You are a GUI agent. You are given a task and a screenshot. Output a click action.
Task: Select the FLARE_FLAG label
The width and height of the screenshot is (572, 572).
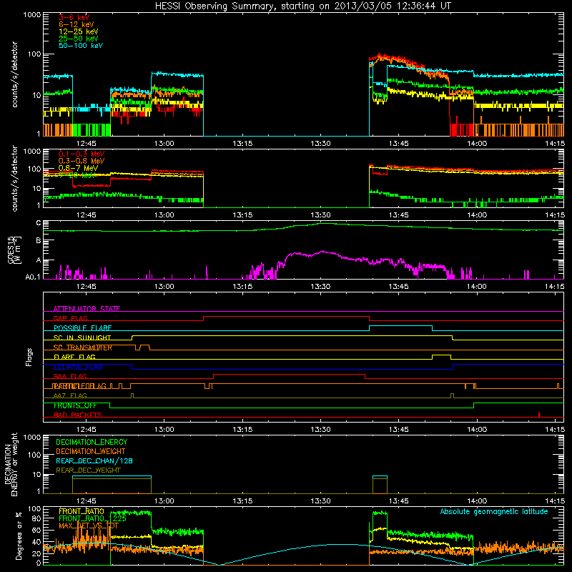[x=74, y=357]
